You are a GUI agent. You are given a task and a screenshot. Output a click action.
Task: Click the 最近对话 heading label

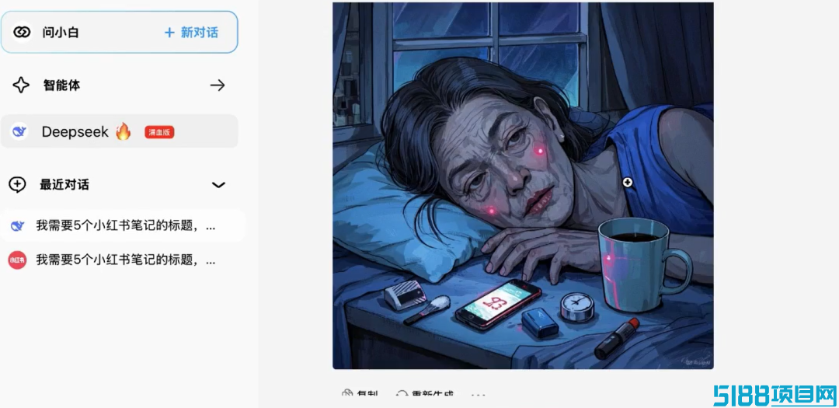click(x=64, y=185)
